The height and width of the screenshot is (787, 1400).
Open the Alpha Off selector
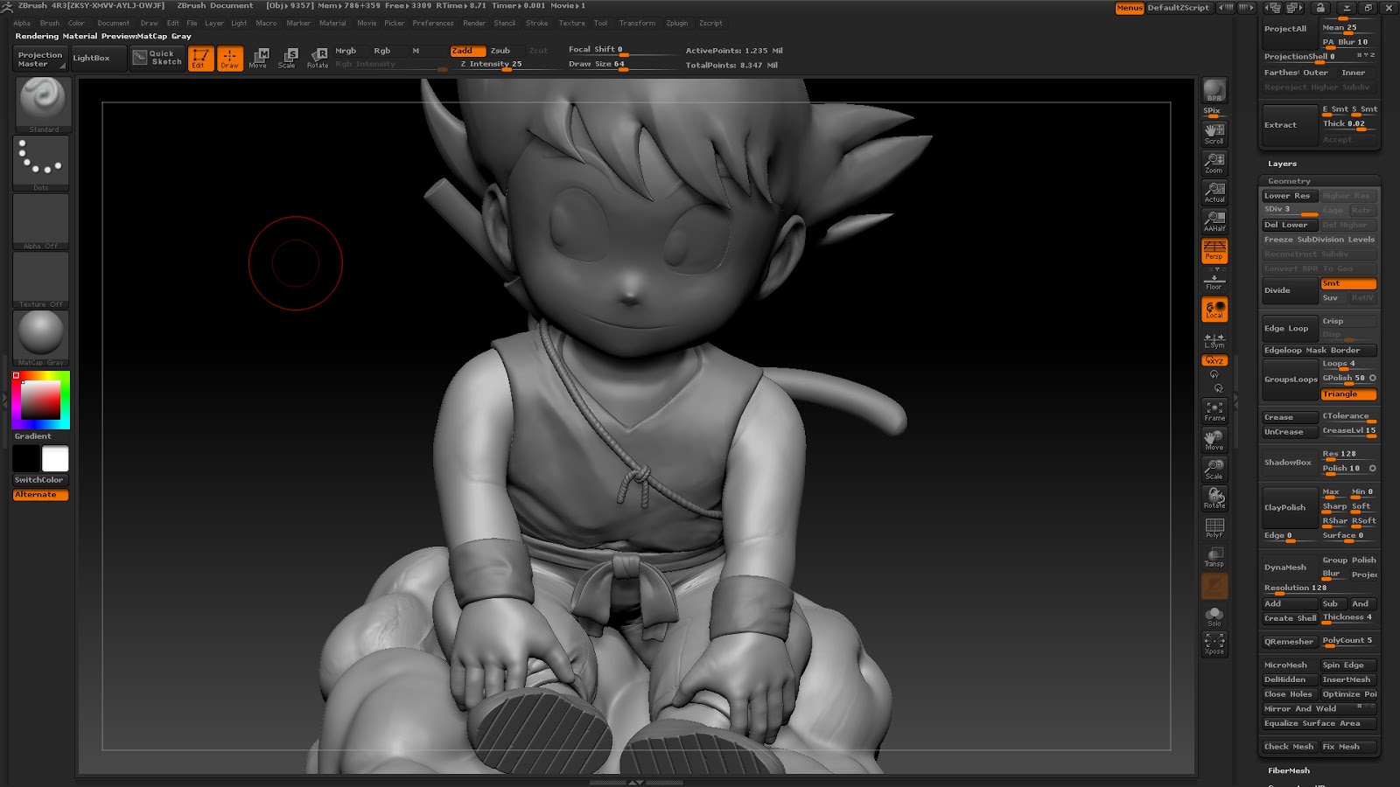pos(41,221)
